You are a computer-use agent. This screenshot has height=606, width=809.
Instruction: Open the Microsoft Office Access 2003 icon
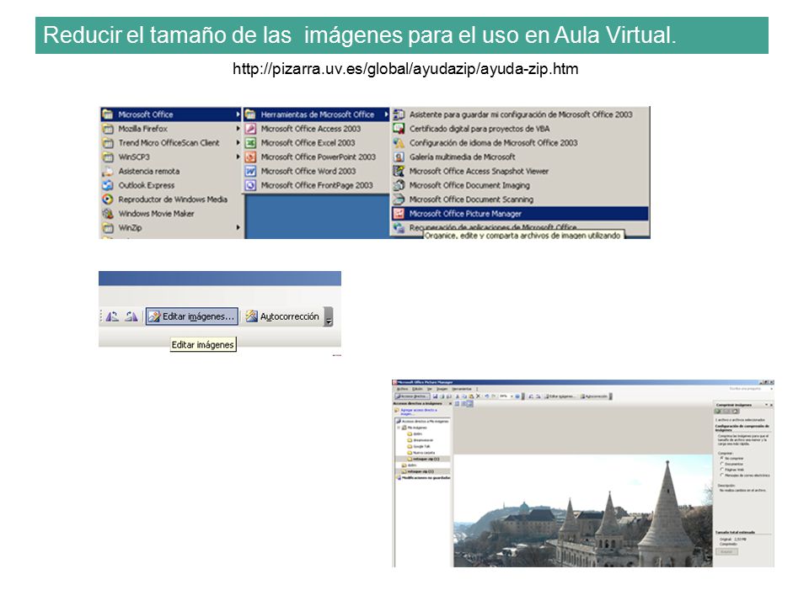(250, 129)
